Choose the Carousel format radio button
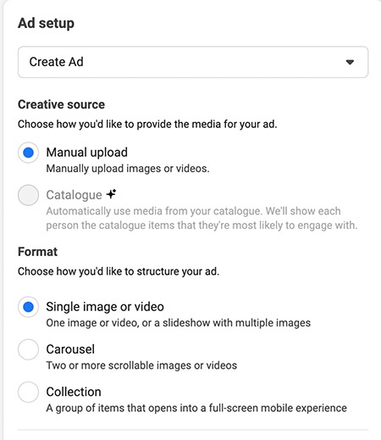The height and width of the screenshot is (440, 381). (x=28, y=349)
